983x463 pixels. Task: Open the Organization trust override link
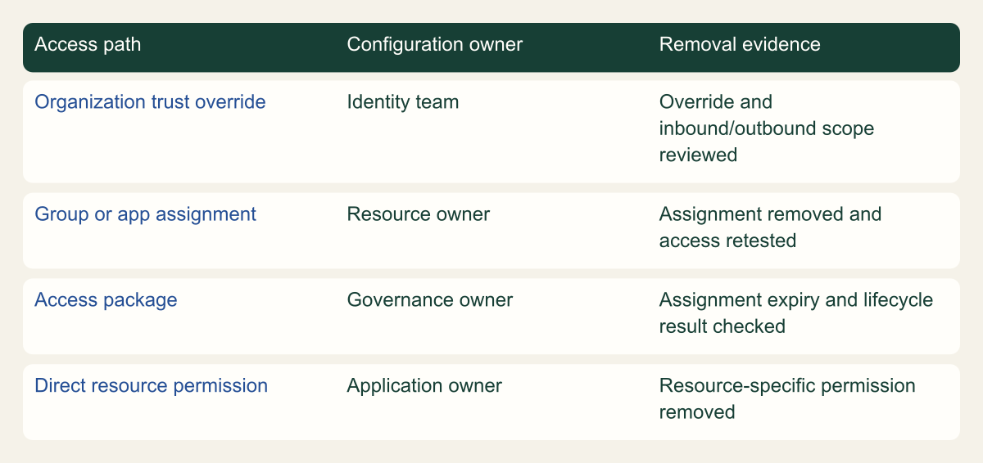tap(150, 102)
